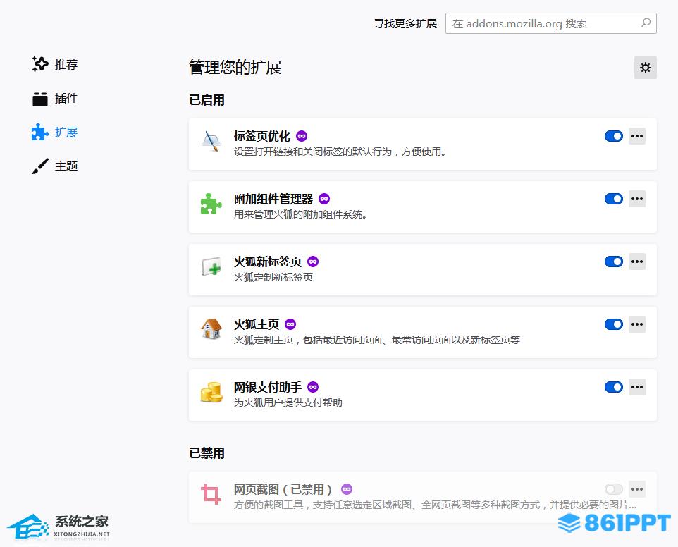
Task: Click private-browsing badge next to 火狐新标签页
Action: 313,262
